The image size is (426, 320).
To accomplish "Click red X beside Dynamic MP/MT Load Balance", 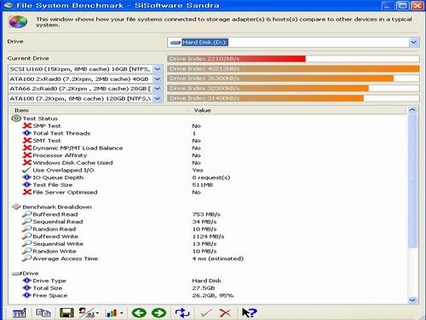I will pyautogui.click(x=27, y=148).
